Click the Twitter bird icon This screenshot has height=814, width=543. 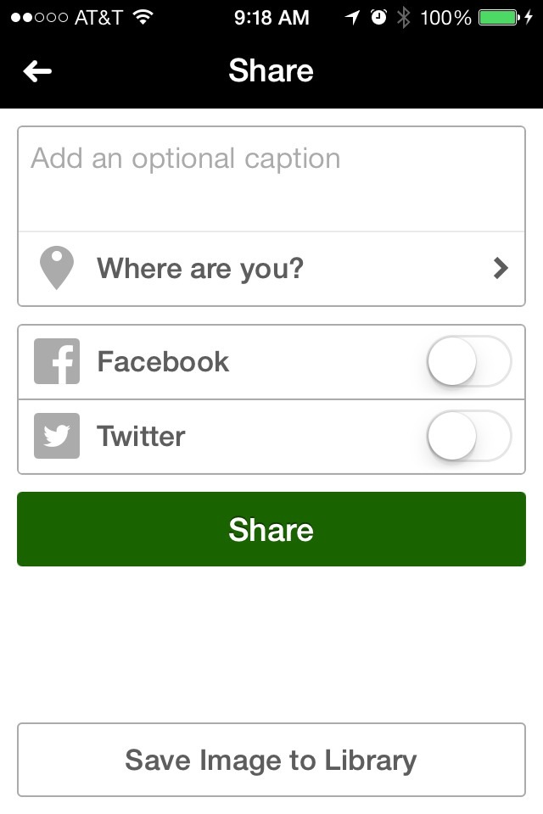click(x=57, y=436)
